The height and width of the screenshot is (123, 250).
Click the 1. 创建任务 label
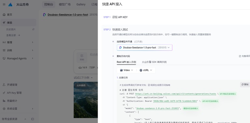(122, 78)
